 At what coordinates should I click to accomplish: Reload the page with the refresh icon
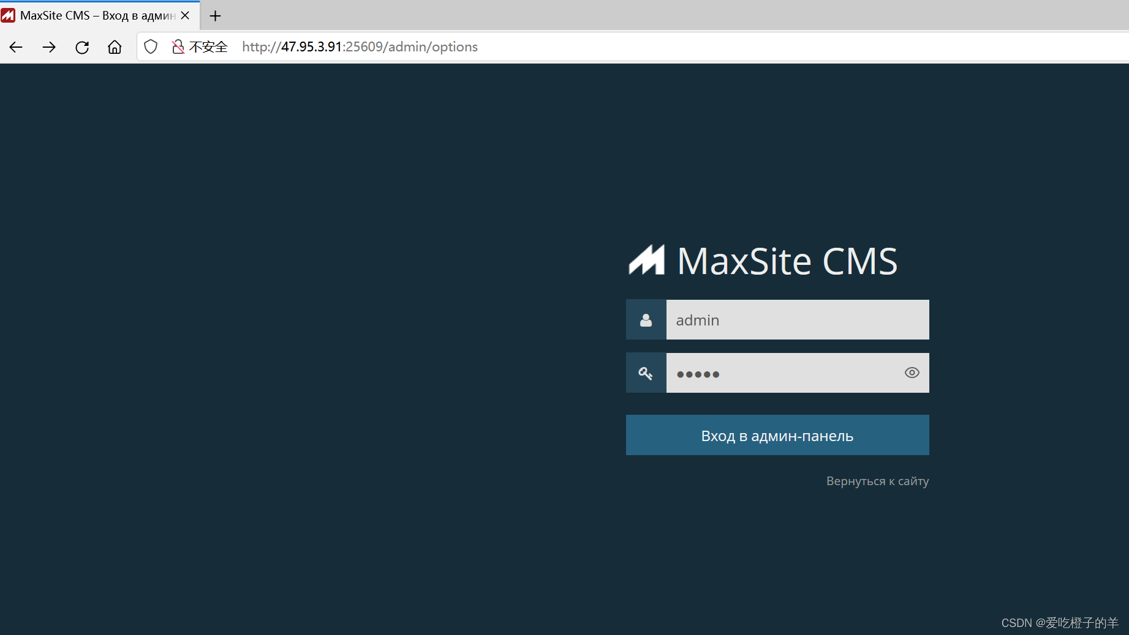[x=82, y=47]
